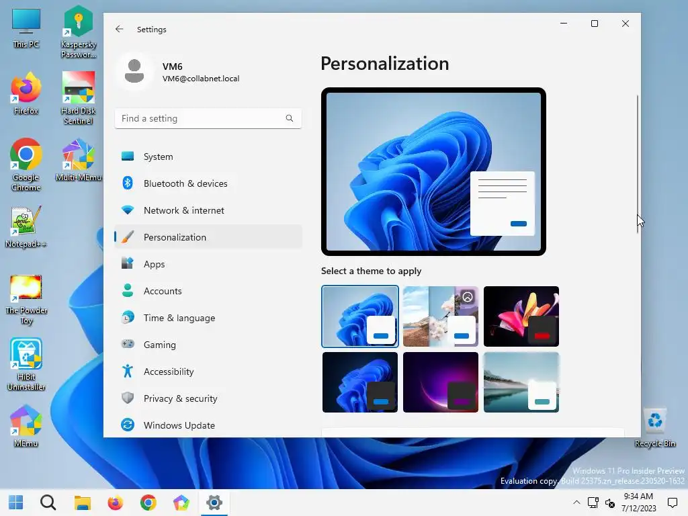Click the VM6 user avatar icon
Image resolution: width=688 pixels, height=516 pixels.
(x=134, y=71)
